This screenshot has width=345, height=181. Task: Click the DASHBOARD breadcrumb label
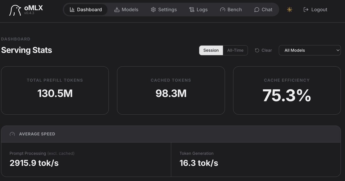click(x=16, y=39)
